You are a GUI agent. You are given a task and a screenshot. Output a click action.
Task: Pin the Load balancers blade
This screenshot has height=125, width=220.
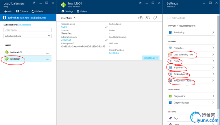click(x=34, y=3)
